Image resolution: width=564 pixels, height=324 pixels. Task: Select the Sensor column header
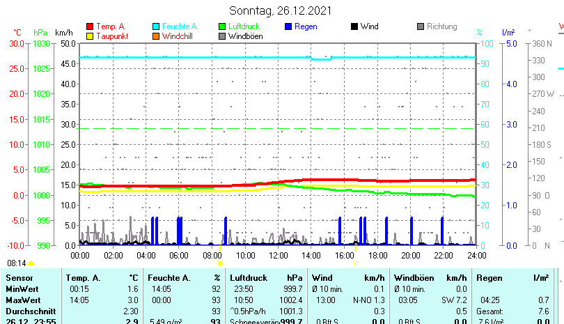(x=19, y=278)
